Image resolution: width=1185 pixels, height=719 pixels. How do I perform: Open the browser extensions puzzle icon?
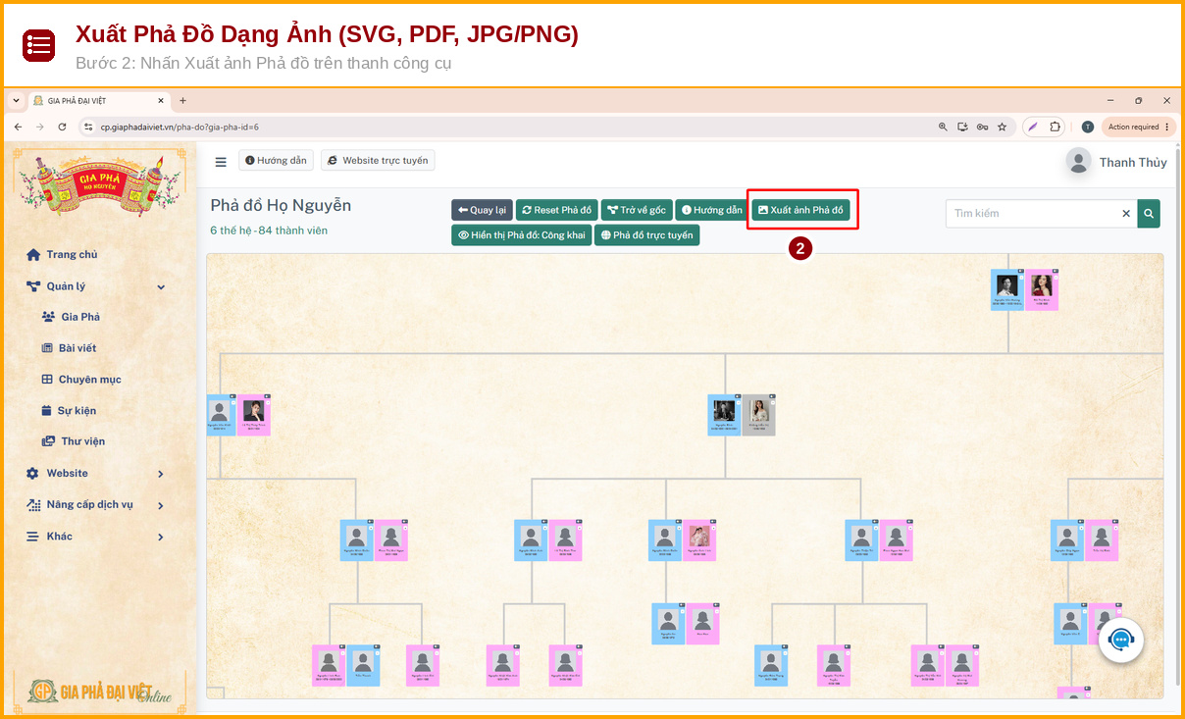click(1055, 127)
